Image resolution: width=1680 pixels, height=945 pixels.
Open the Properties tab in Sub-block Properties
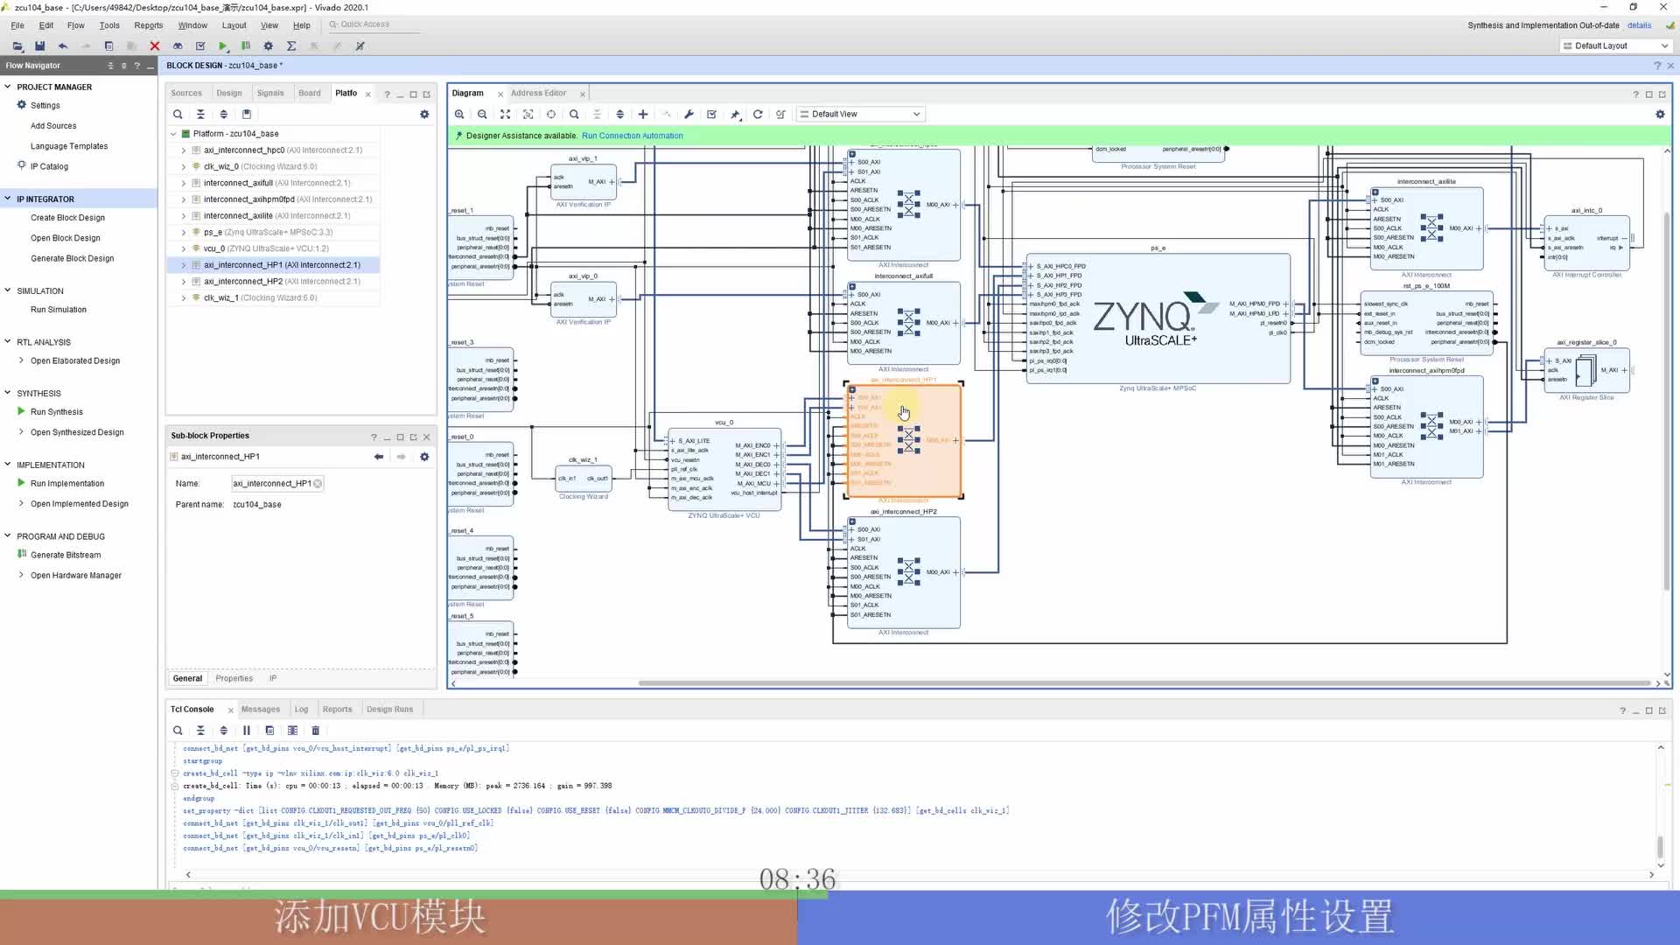pos(234,678)
